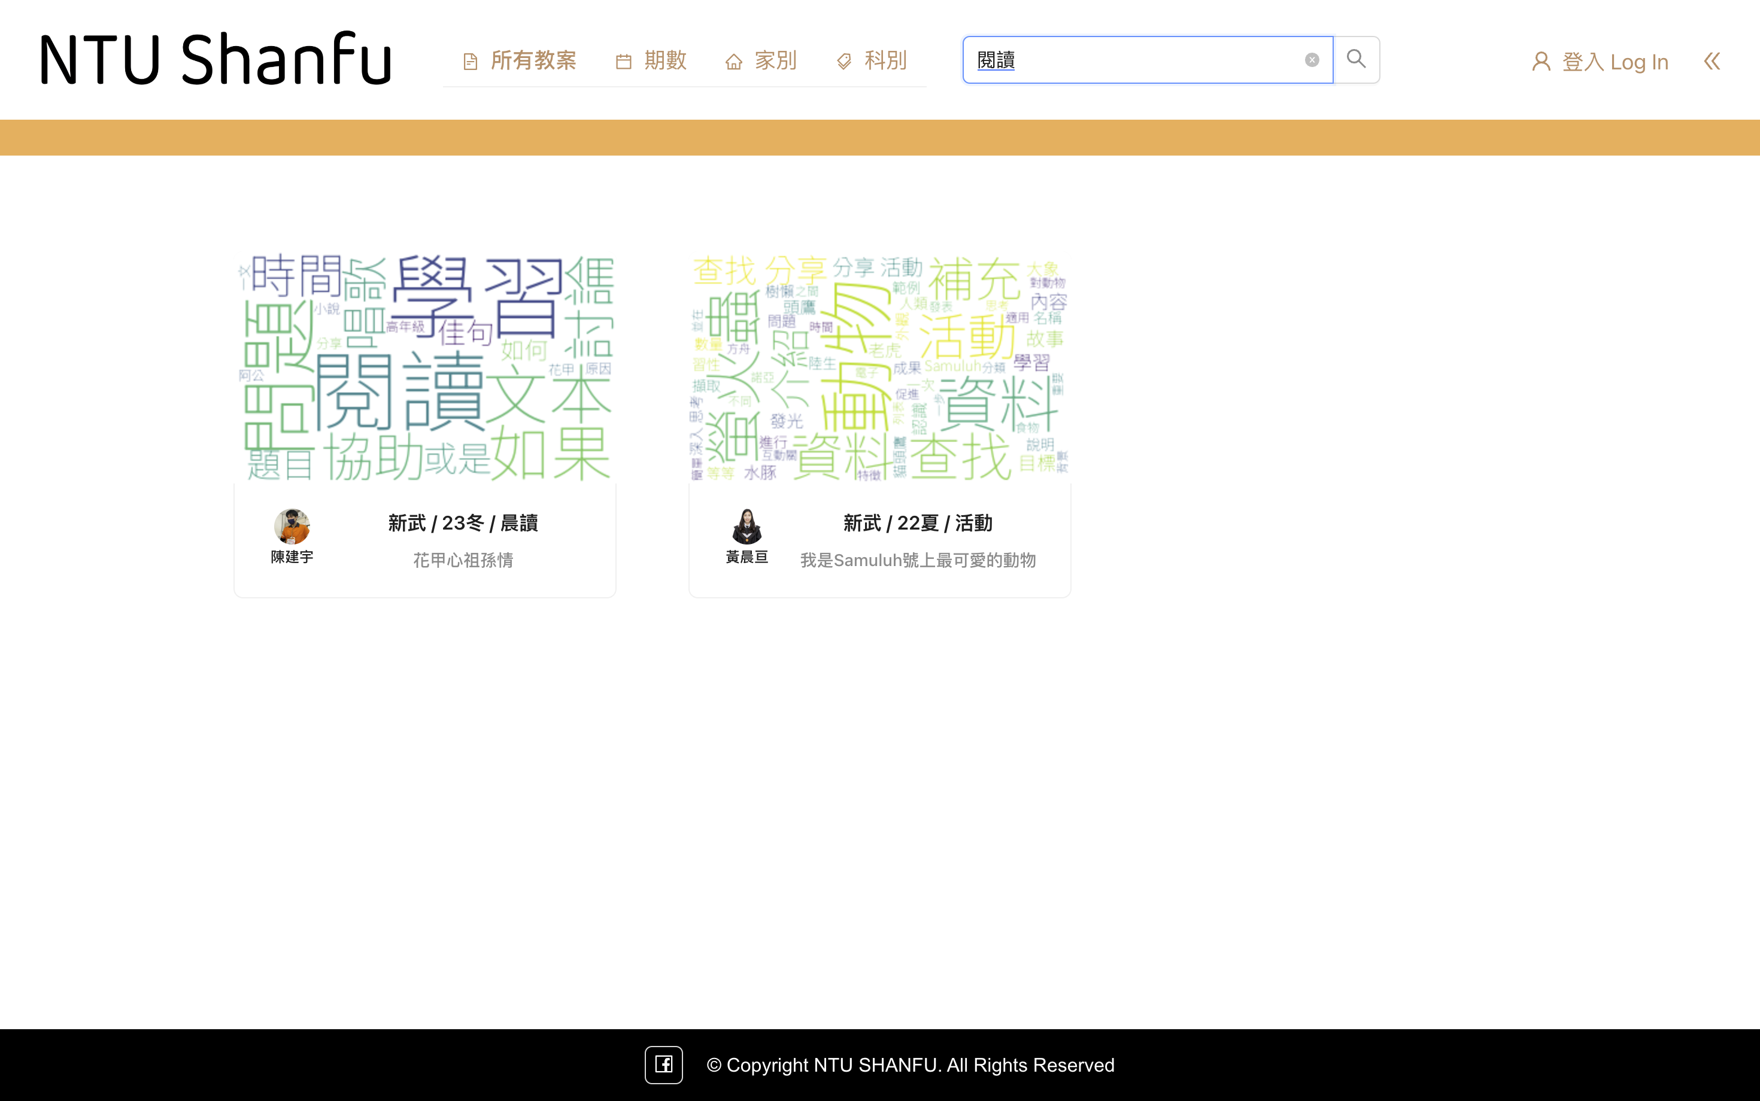
Task: Click the user icon beside Log In
Action: (1541, 61)
